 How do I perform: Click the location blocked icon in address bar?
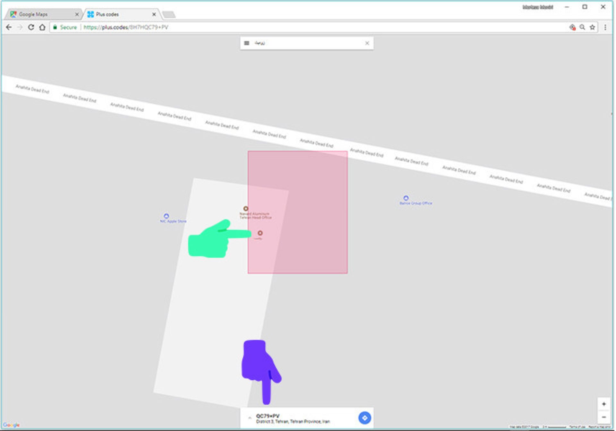pyautogui.click(x=572, y=27)
